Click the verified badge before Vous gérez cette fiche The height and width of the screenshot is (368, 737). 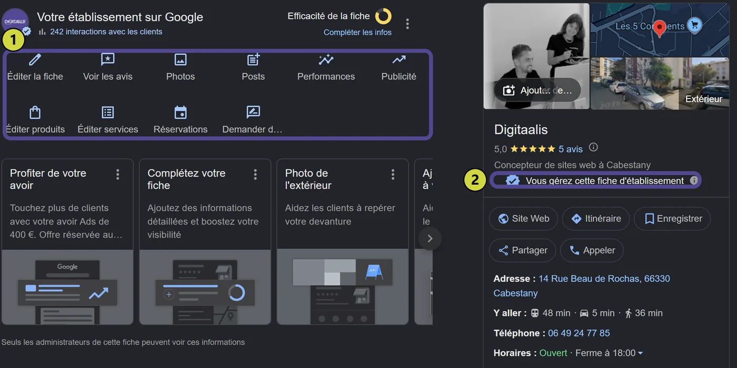tap(512, 180)
